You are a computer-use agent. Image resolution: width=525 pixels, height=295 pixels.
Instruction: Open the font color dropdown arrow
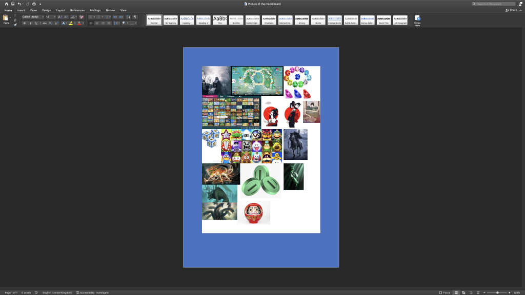click(x=83, y=23)
